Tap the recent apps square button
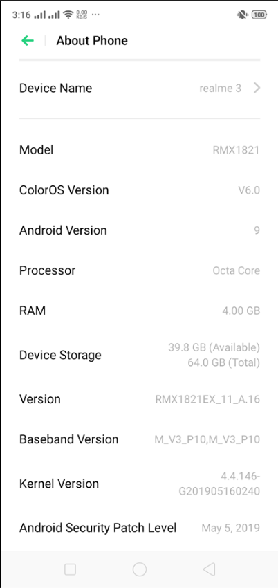The height and width of the screenshot is (588, 278). pyautogui.click(x=70, y=569)
